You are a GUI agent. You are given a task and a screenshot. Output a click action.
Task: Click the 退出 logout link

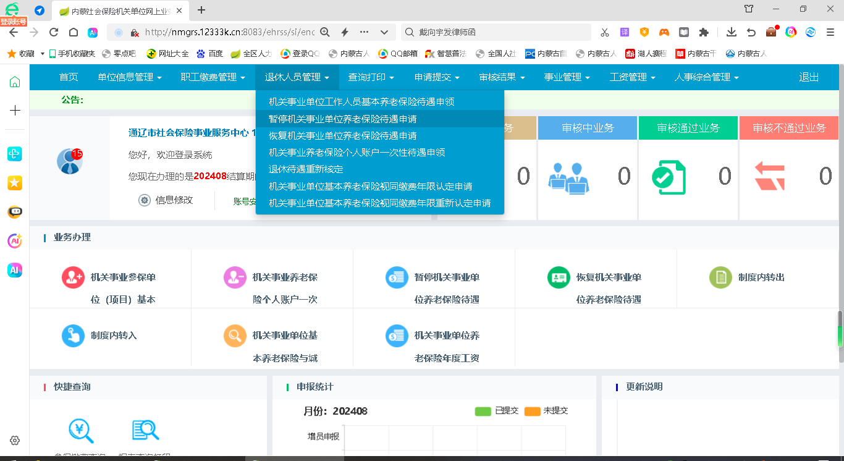click(809, 77)
